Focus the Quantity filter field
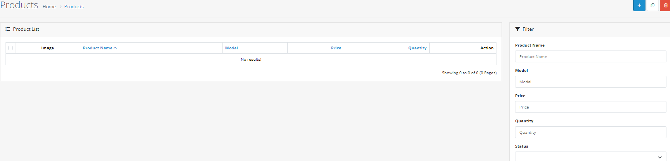The width and height of the screenshot is (670, 161). coord(591,132)
